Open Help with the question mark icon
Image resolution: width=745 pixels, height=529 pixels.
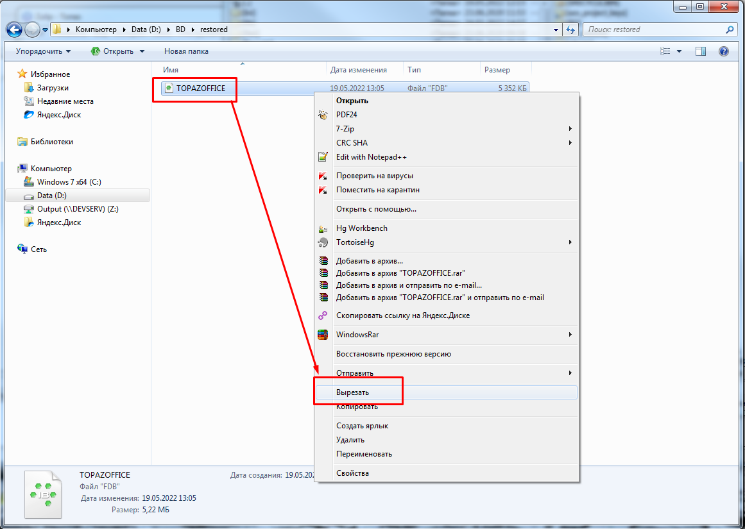pos(724,51)
